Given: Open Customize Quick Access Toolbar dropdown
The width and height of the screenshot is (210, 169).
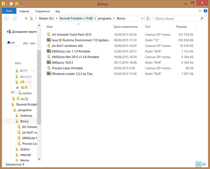Looking at the screenshot, I should [x=21, y=4].
